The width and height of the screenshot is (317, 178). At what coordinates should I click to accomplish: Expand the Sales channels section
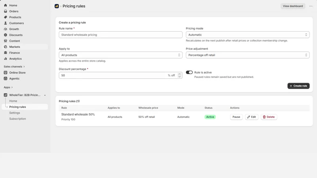pyautogui.click(x=14, y=66)
